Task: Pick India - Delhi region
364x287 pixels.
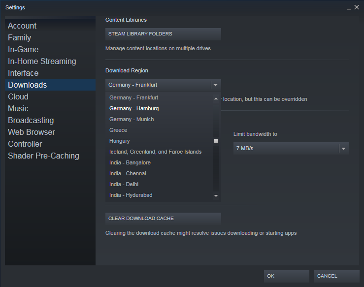Action: point(159,184)
